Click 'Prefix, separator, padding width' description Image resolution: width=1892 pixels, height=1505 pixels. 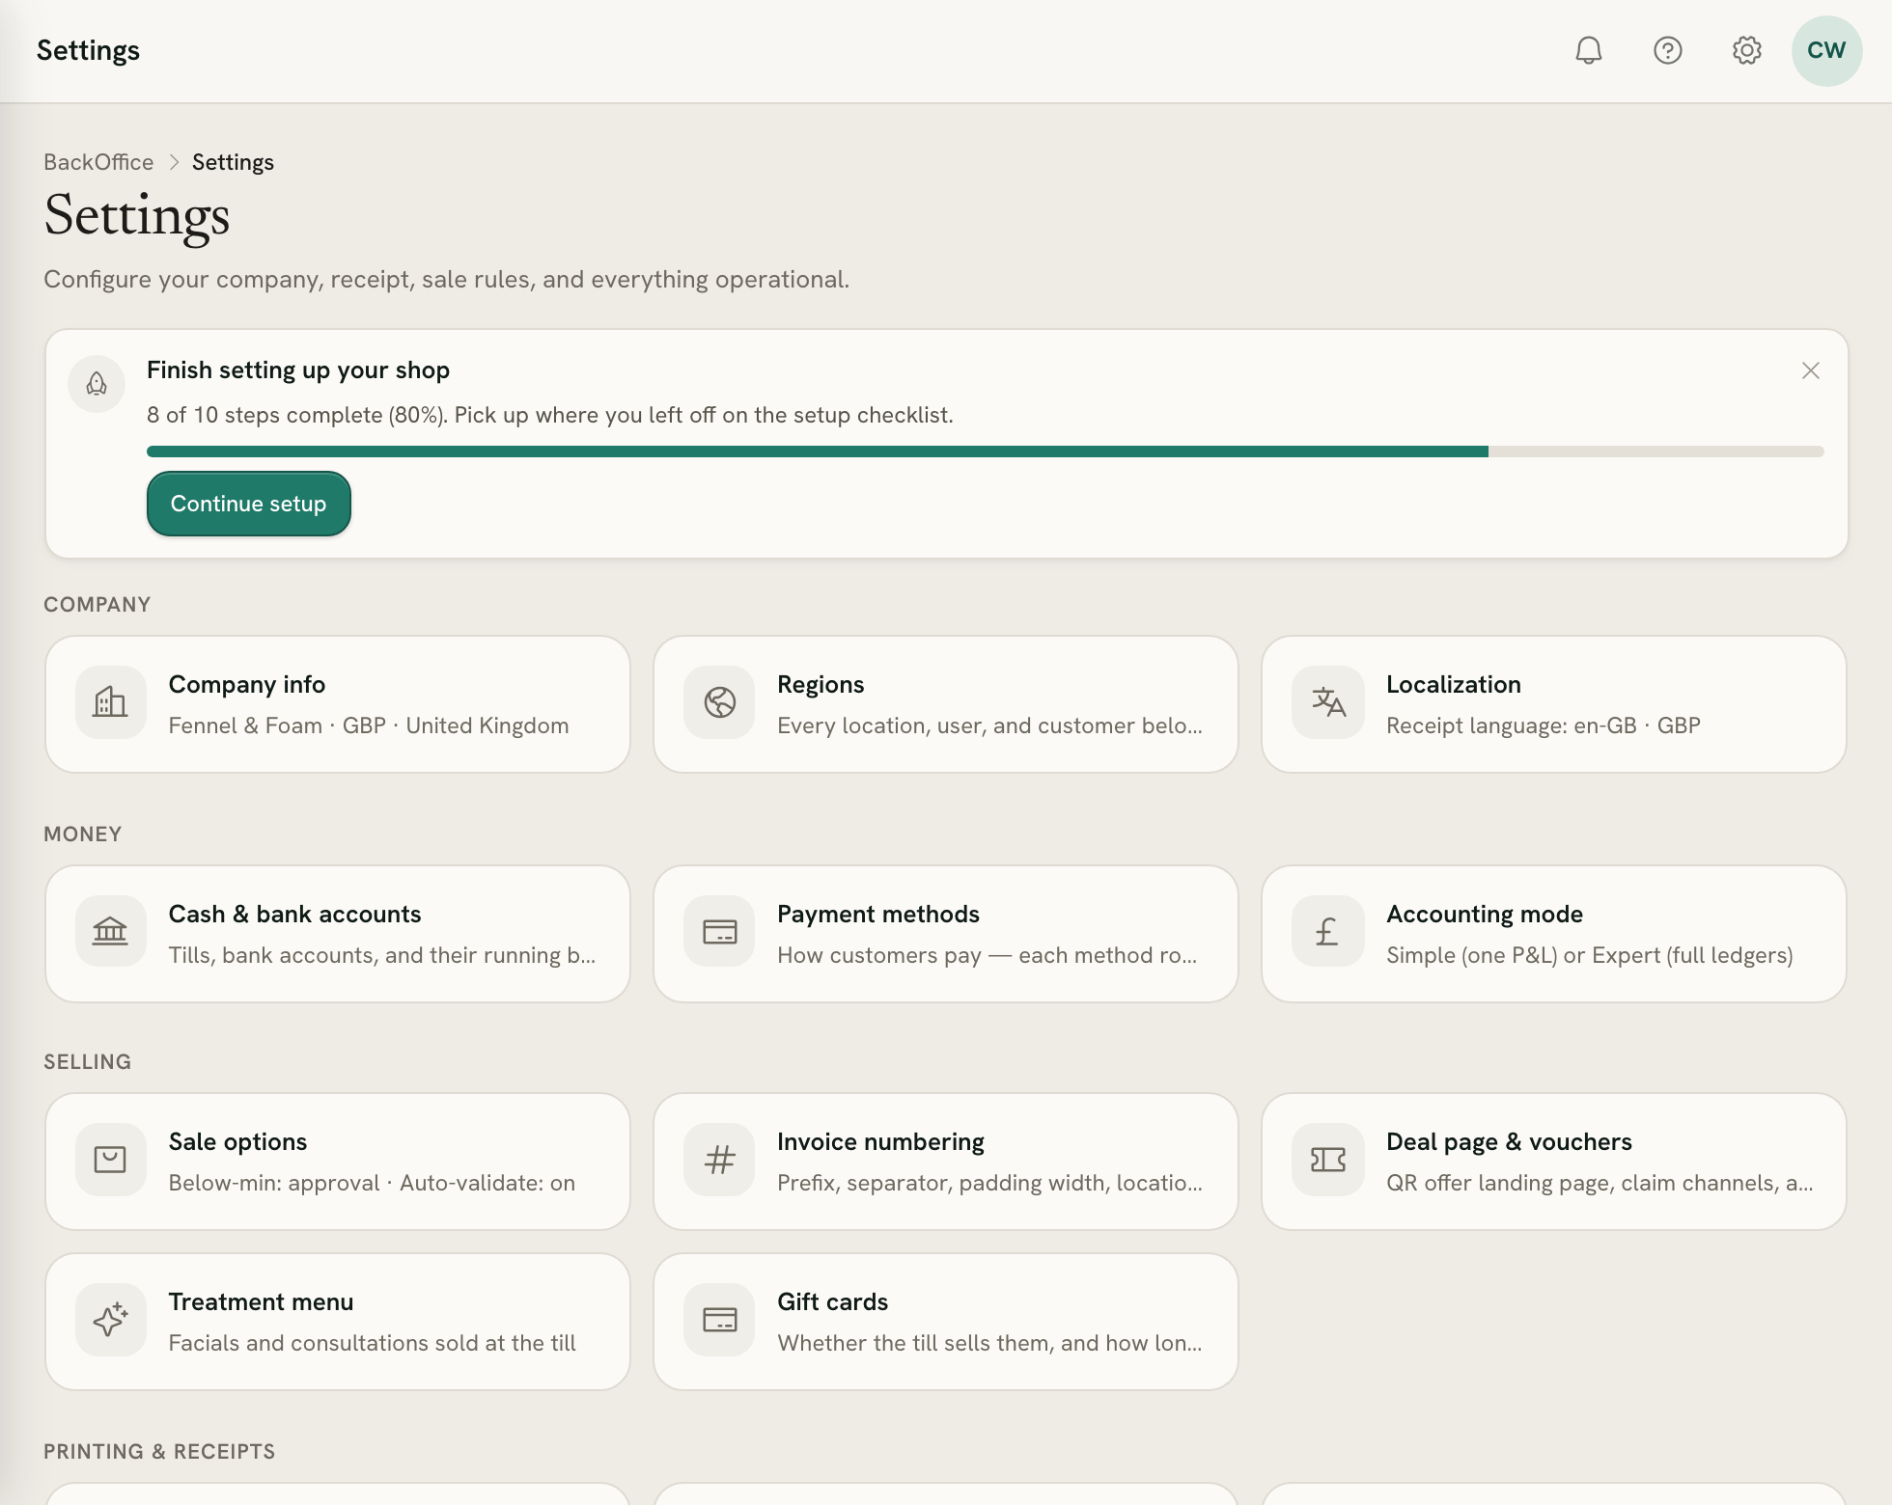tap(989, 1183)
